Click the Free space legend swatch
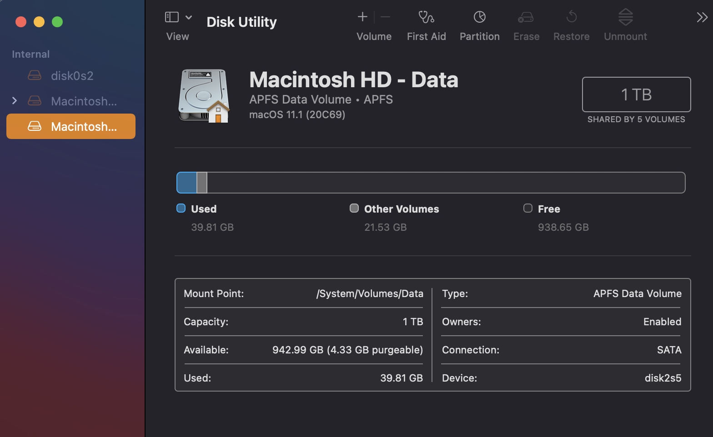 pyautogui.click(x=528, y=208)
